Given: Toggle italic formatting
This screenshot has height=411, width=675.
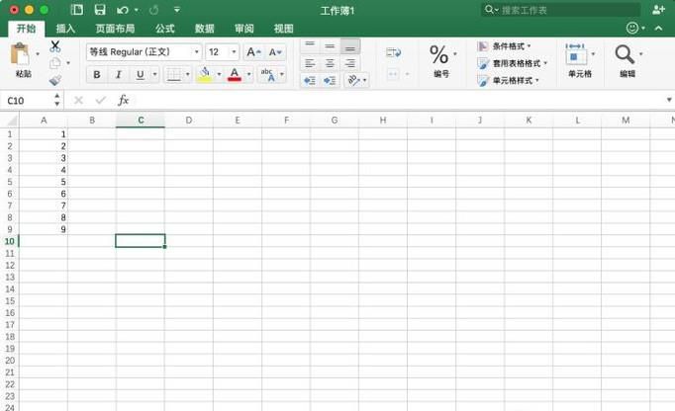Looking at the screenshot, I should (x=119, y=75).
